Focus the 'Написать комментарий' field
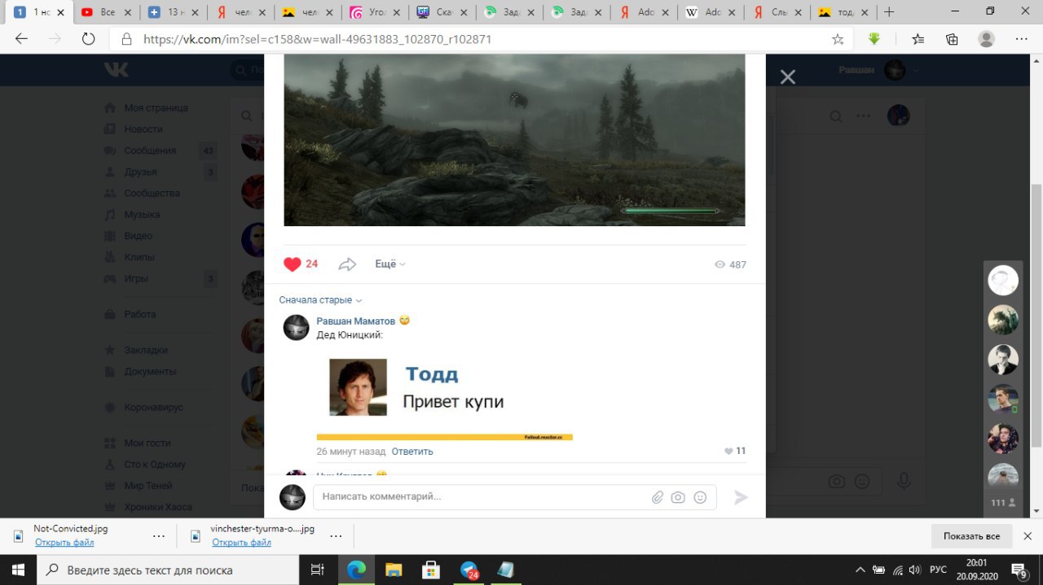The height and width of the screenshot is (585, 1043). (x=481, y=496)
